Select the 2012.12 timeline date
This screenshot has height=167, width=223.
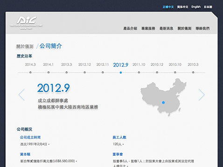[x=84, y=64]
